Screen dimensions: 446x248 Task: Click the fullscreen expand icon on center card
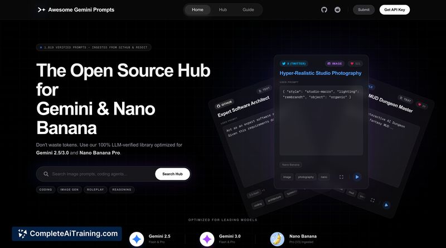point(341,177)
